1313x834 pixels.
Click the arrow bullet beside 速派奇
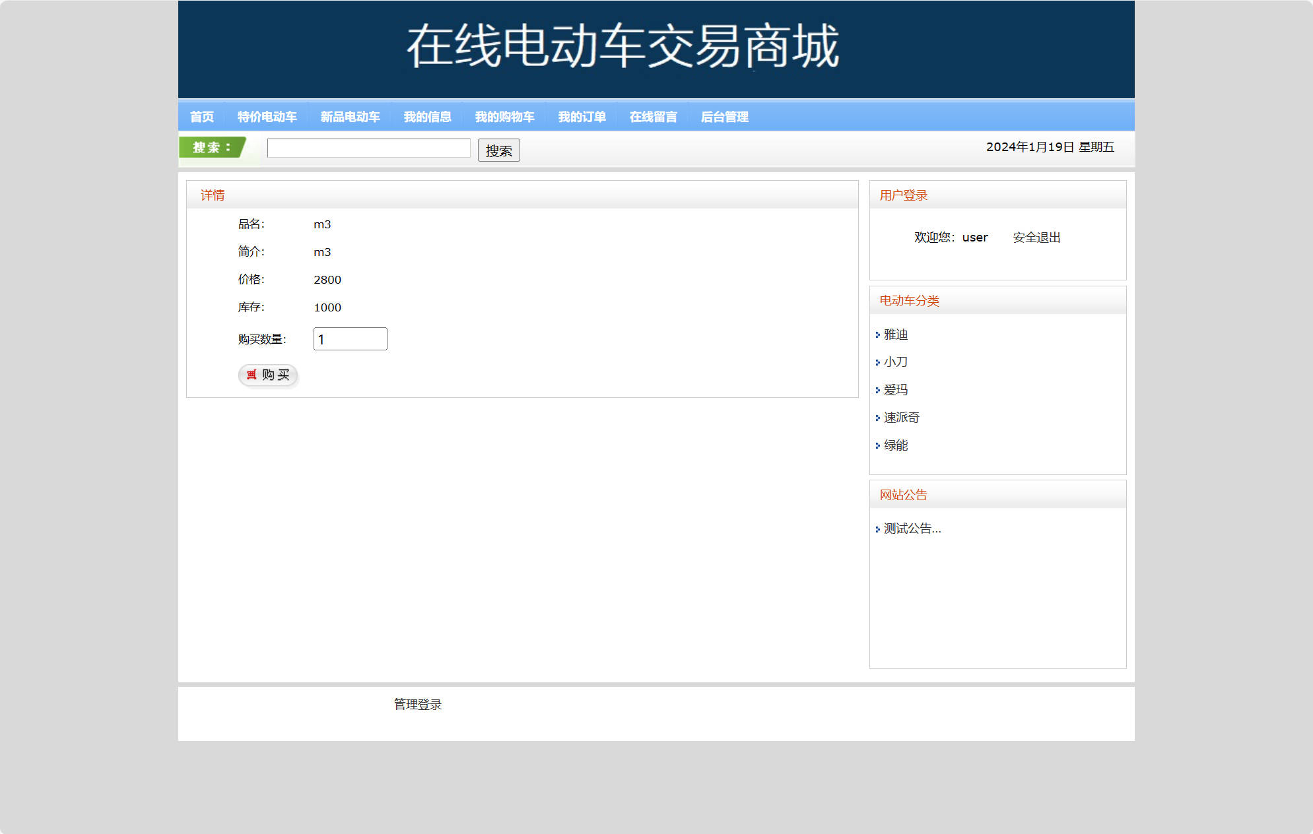(x=877, y=418)
